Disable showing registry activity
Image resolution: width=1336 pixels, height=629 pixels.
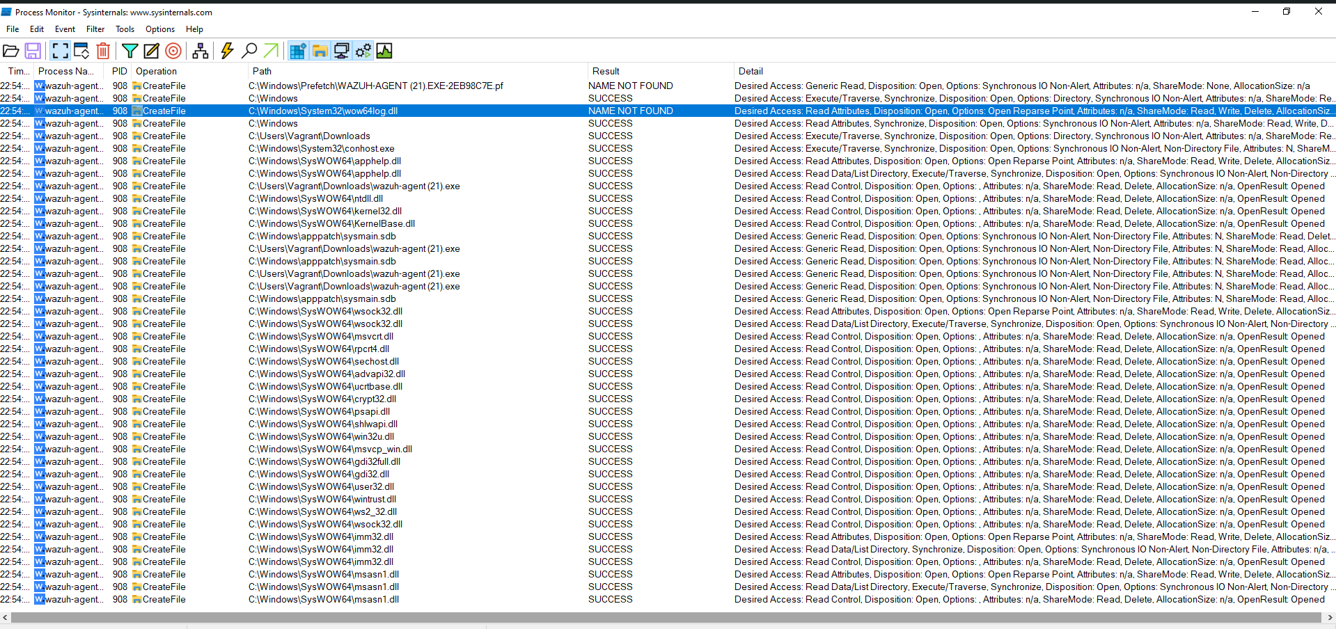tap(297, 50)
